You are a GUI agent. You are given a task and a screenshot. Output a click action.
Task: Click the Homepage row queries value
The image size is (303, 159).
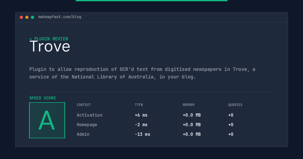click(231, 125)
